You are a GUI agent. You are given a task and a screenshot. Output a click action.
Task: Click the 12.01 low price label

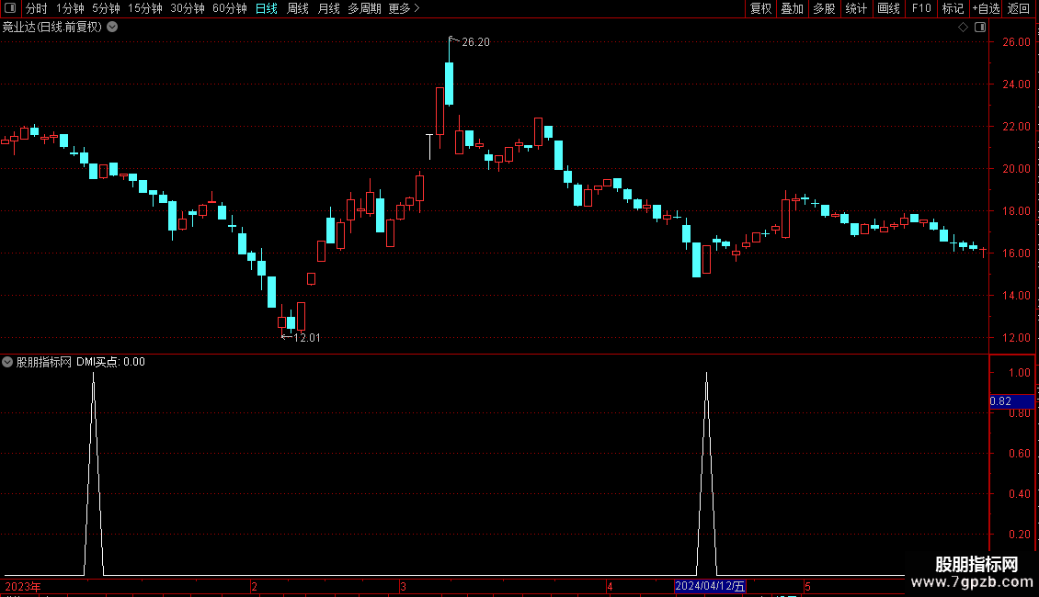(x=307, y=338)
